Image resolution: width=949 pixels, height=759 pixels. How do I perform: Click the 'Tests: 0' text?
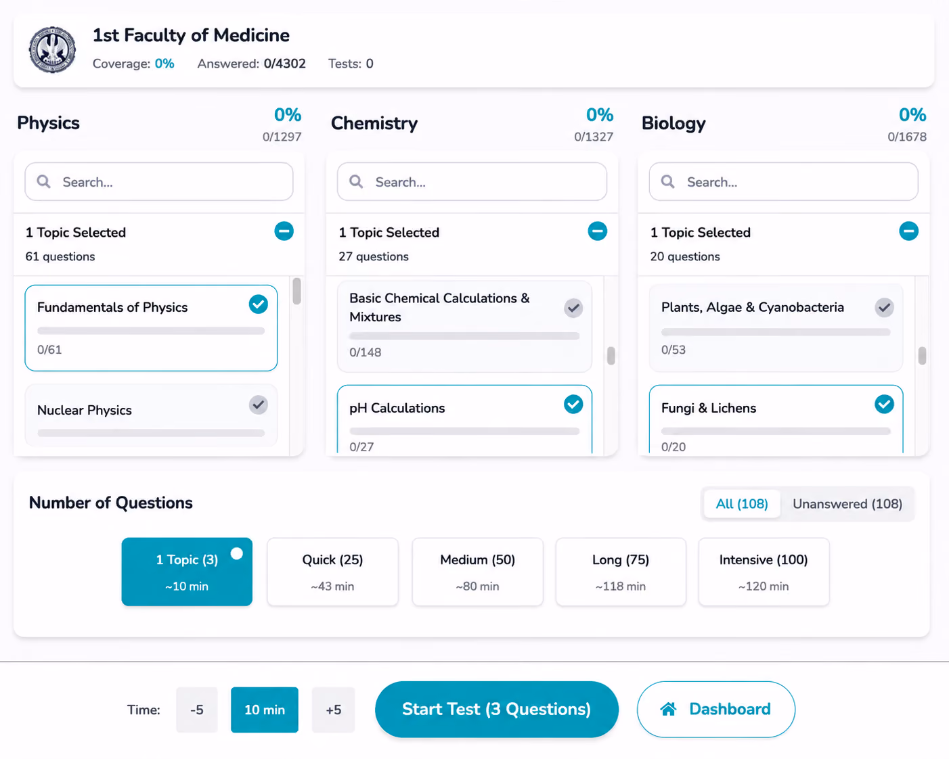pos(351,64)
